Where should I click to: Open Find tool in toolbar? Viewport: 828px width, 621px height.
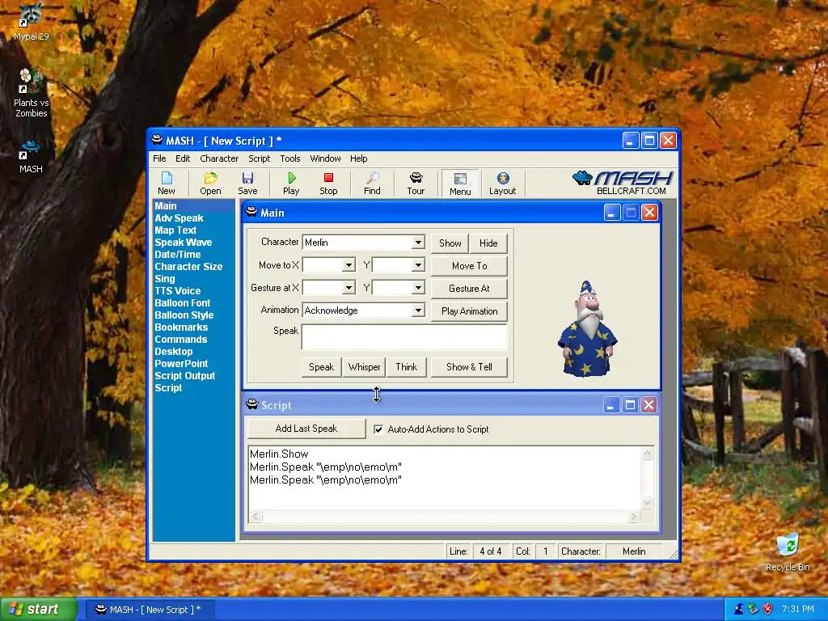point(372,184)
